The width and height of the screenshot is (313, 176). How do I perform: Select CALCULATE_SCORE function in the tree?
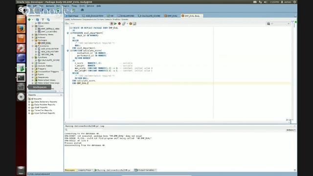point(50,60)
